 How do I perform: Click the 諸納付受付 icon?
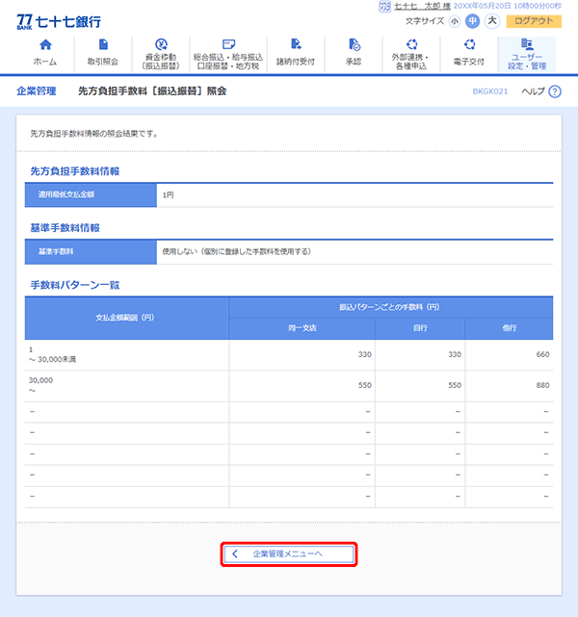[x=295, y=44]
